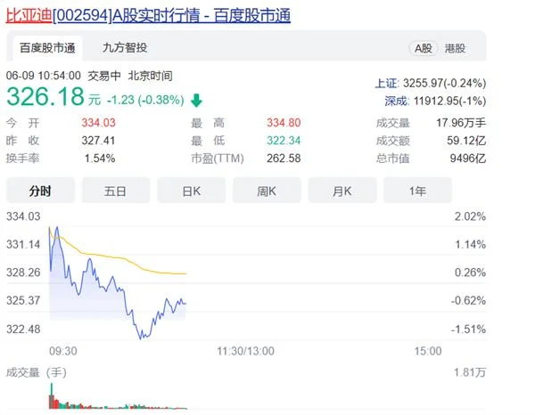Switch chart to 1年 view
This screenshot has height=415, width=535.
(417, 191)
